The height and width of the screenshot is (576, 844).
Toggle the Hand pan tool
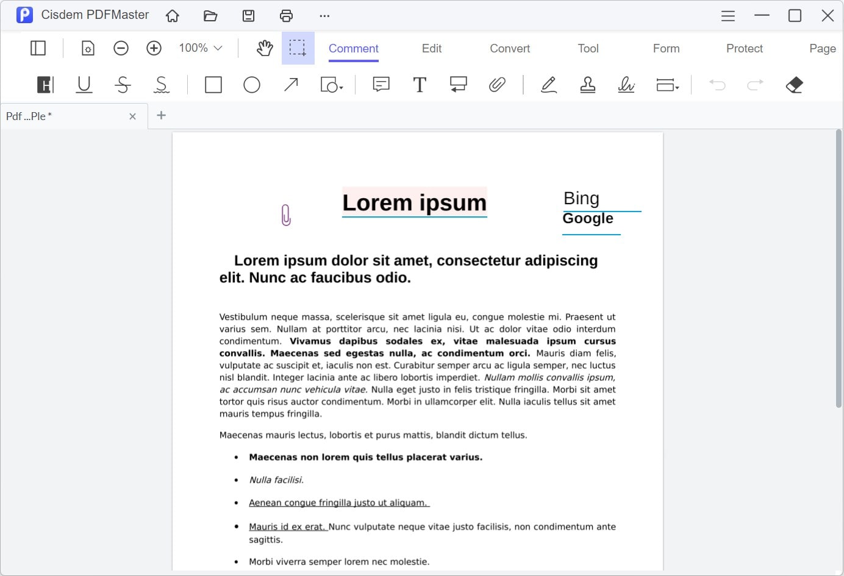coord(265,48)
